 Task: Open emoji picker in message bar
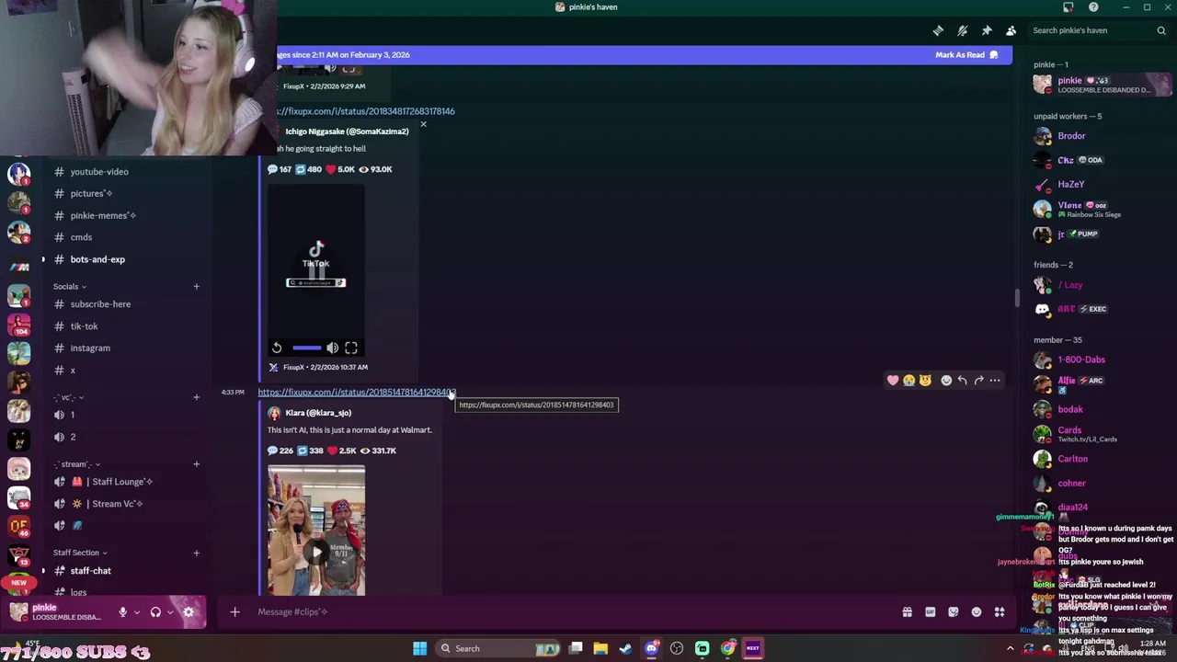point(977,612)
